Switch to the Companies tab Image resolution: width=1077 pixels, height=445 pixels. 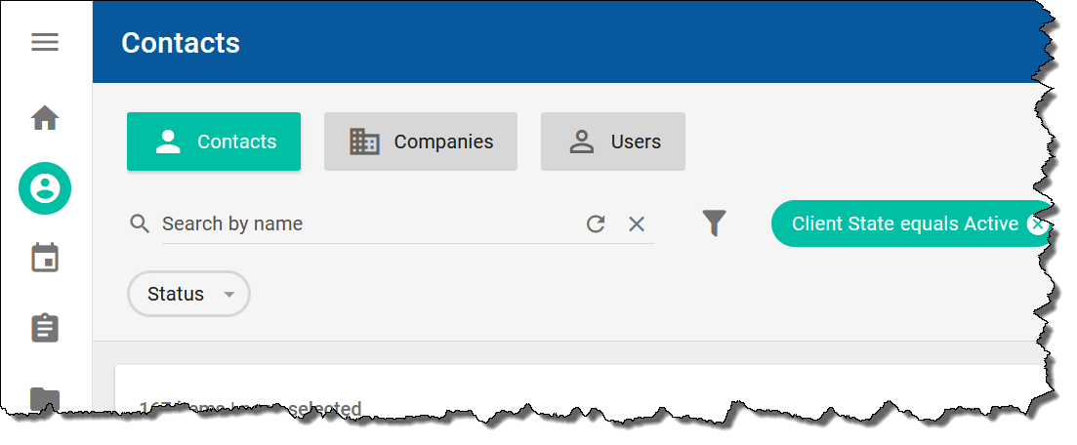[x=421, y=142]
